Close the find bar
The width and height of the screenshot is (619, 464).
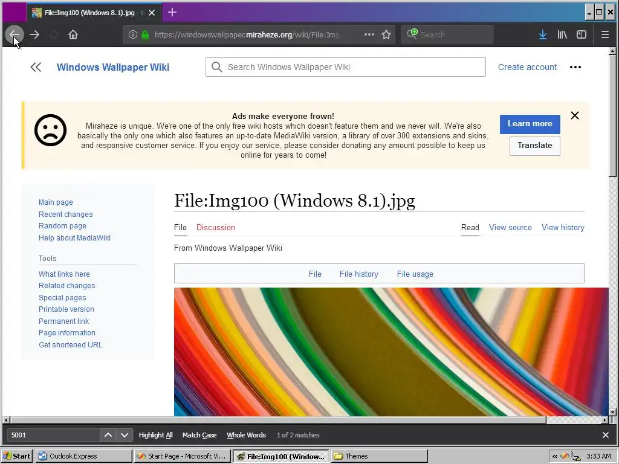pyautogui.click(x=606, y=435)
